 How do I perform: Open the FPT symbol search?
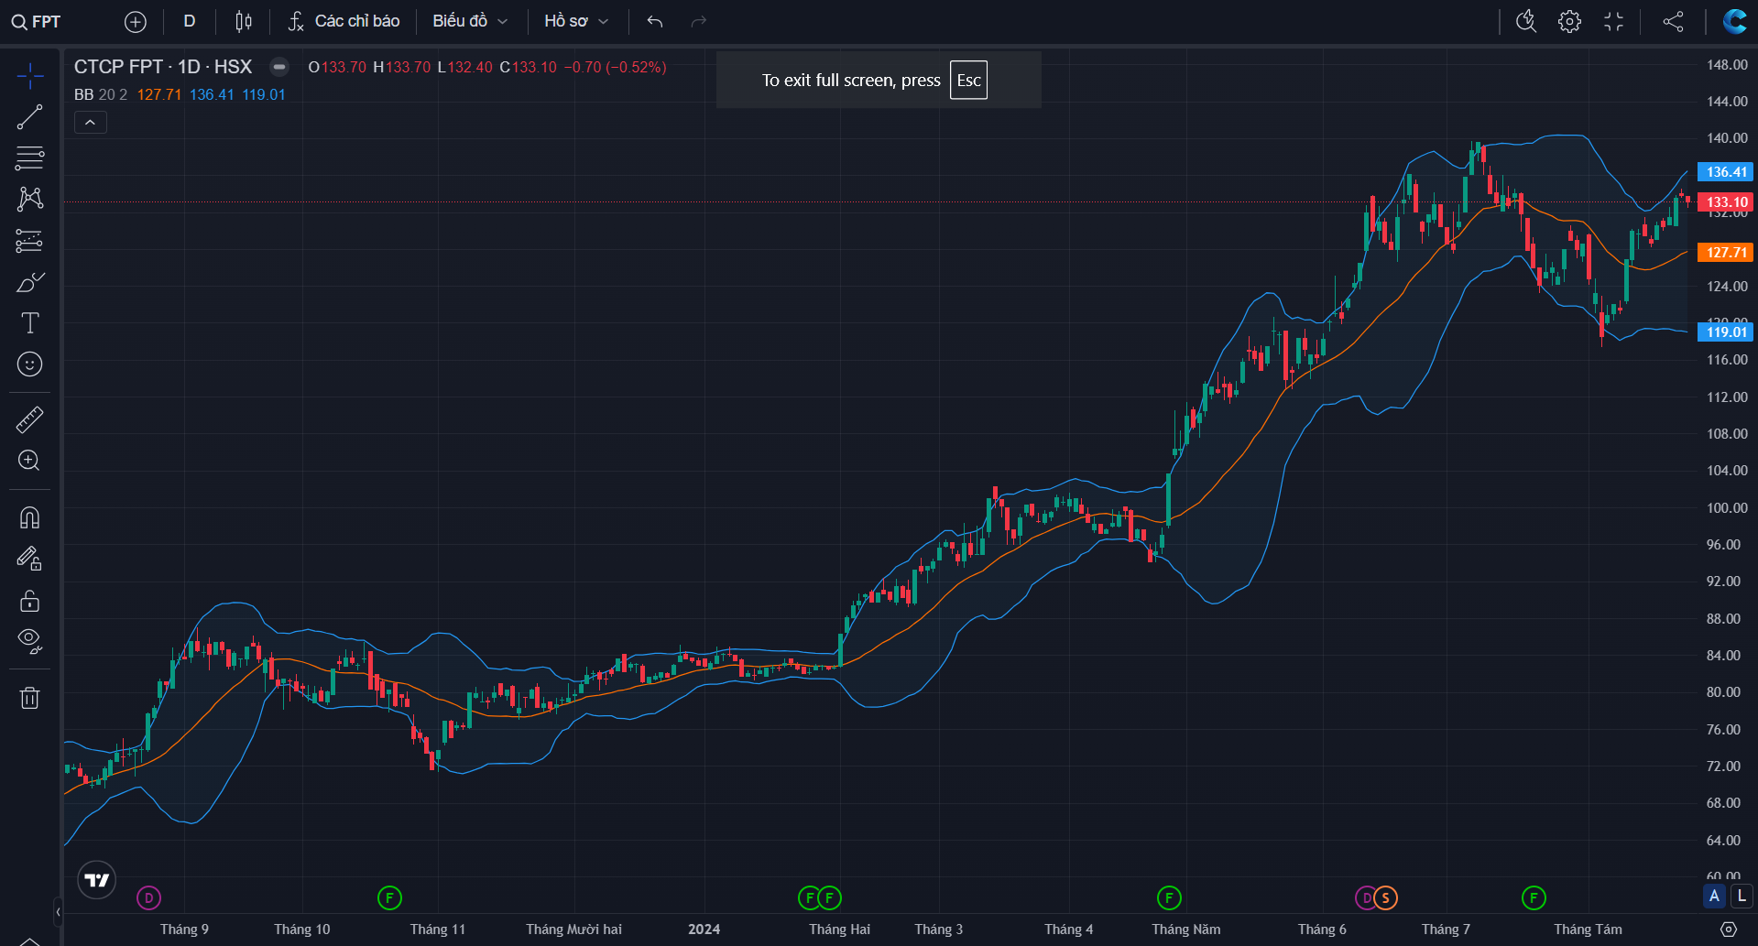37,22
